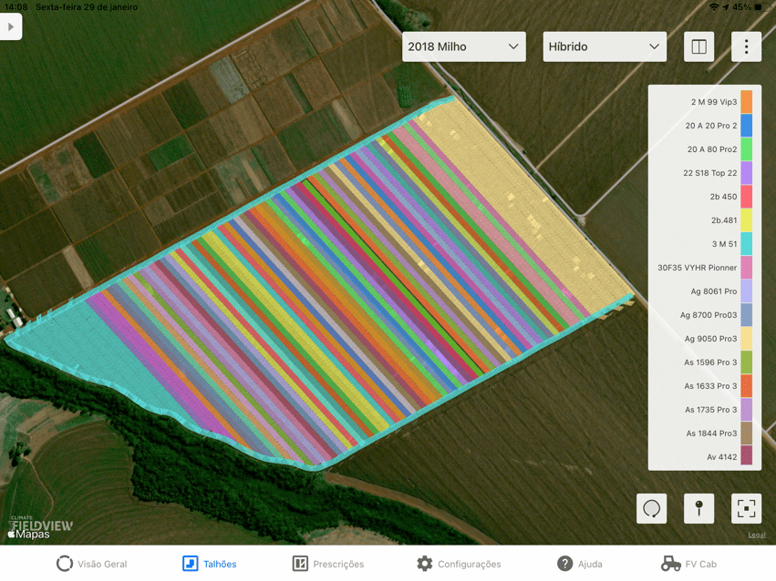
Task: Recenter map with focus frame icon
Action: (746, 508)
